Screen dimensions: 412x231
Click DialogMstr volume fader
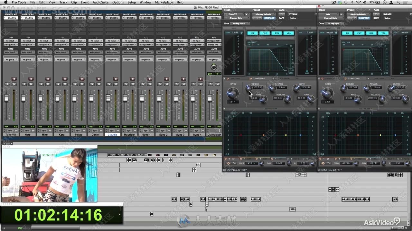click(210, 98)
